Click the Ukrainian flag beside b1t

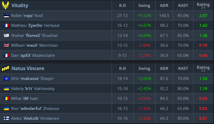pyautogui.click(x=6, y=89)
